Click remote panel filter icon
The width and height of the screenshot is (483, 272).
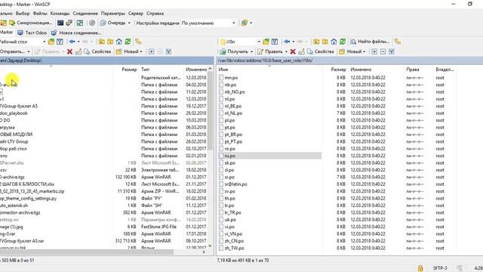click(275, 42)
